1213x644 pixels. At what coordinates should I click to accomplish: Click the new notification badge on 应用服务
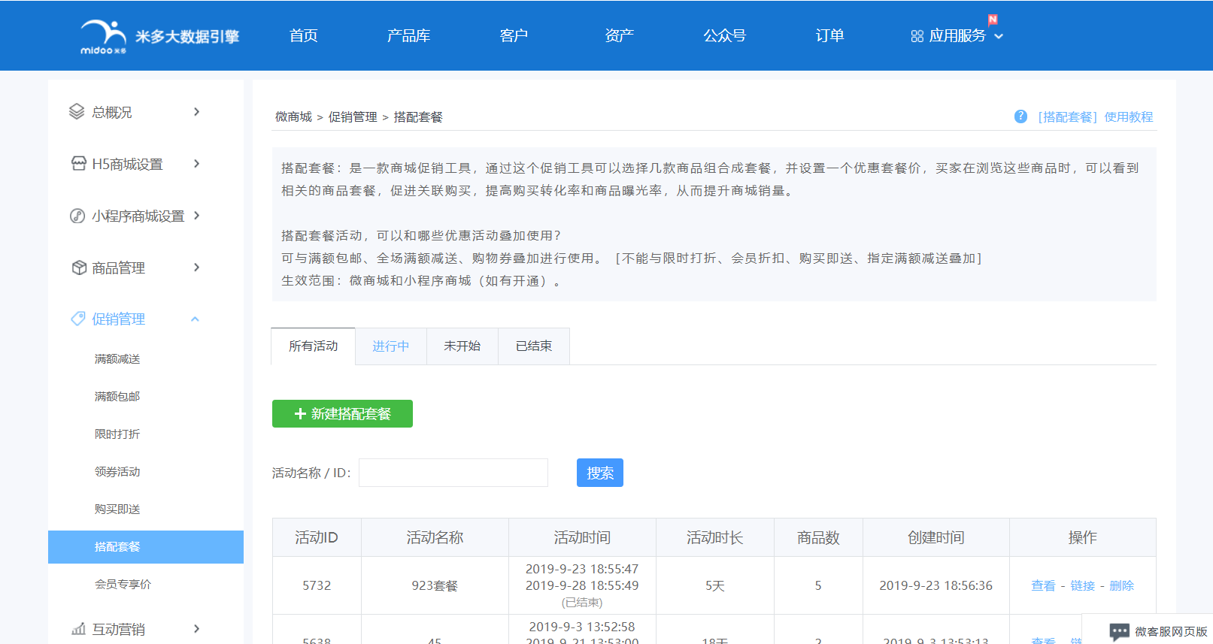[x=993, y=20]
